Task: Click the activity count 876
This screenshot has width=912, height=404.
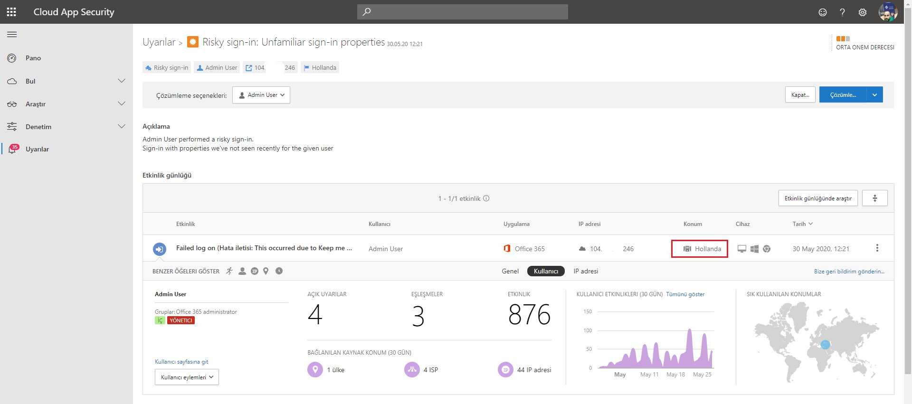Action: tap(529, 314)
